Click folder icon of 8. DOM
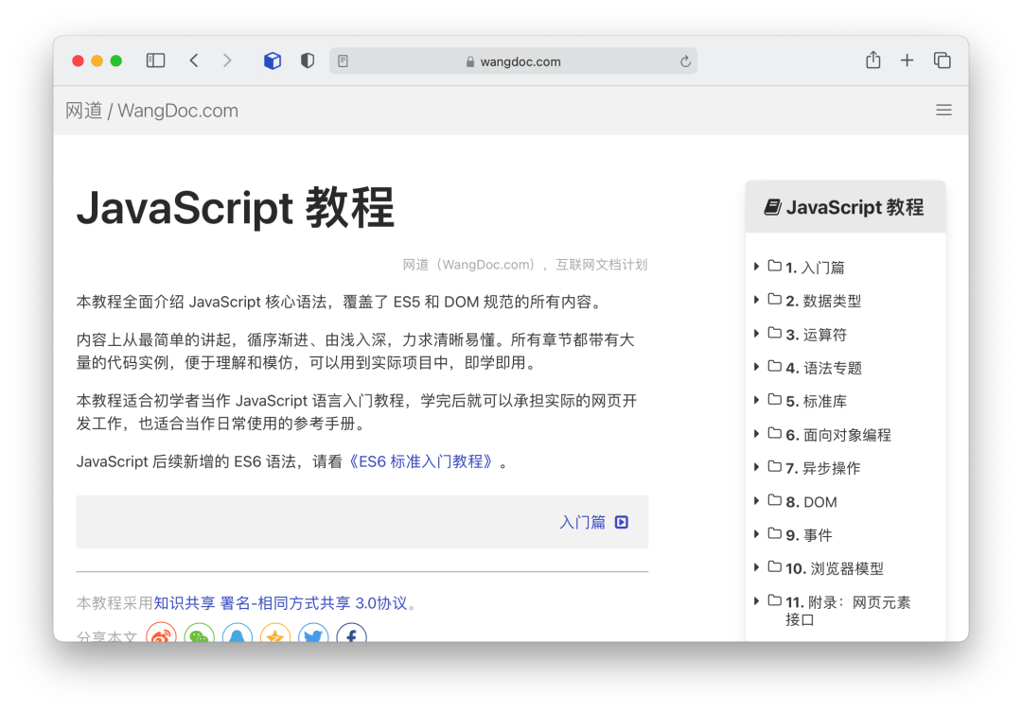Screen dimensions: 1022x712 (x=774, y=500)
